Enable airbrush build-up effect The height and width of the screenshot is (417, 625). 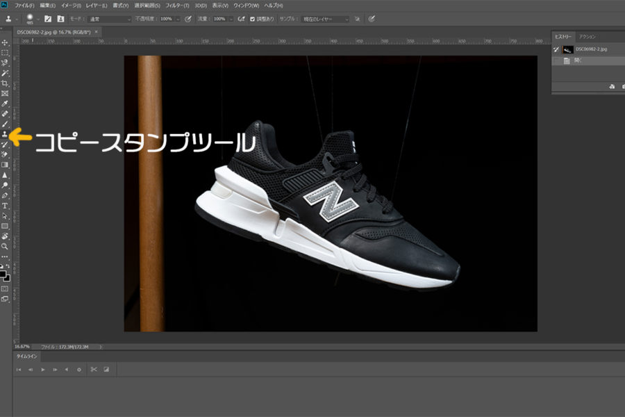241,19
